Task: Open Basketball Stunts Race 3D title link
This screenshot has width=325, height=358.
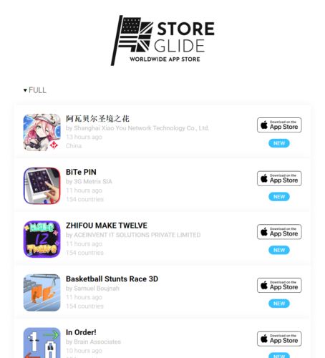Action: click(112, 279)
